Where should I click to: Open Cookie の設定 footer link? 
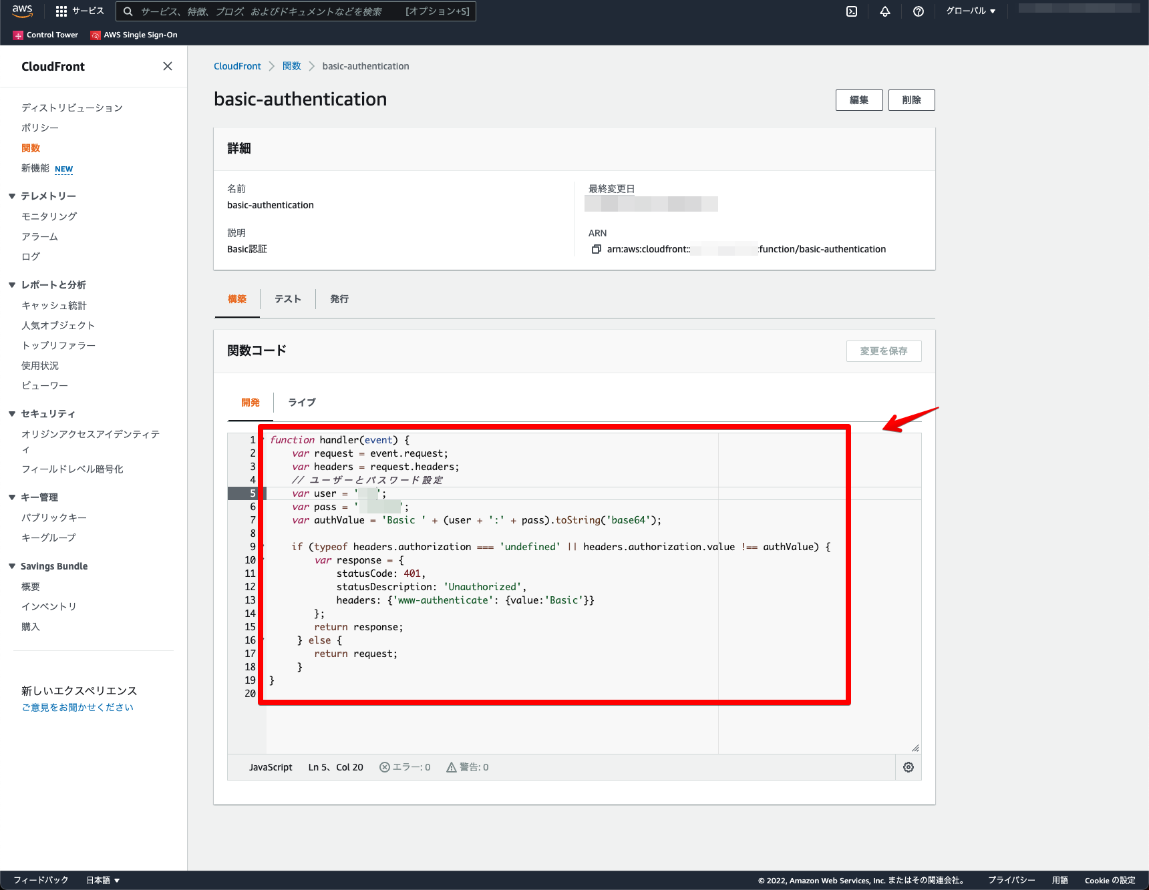click(x=1110, y=880)
